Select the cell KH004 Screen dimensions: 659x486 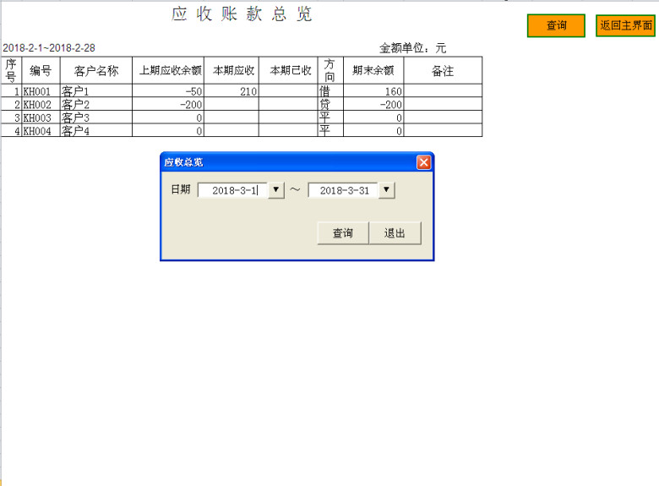[41, 130]
